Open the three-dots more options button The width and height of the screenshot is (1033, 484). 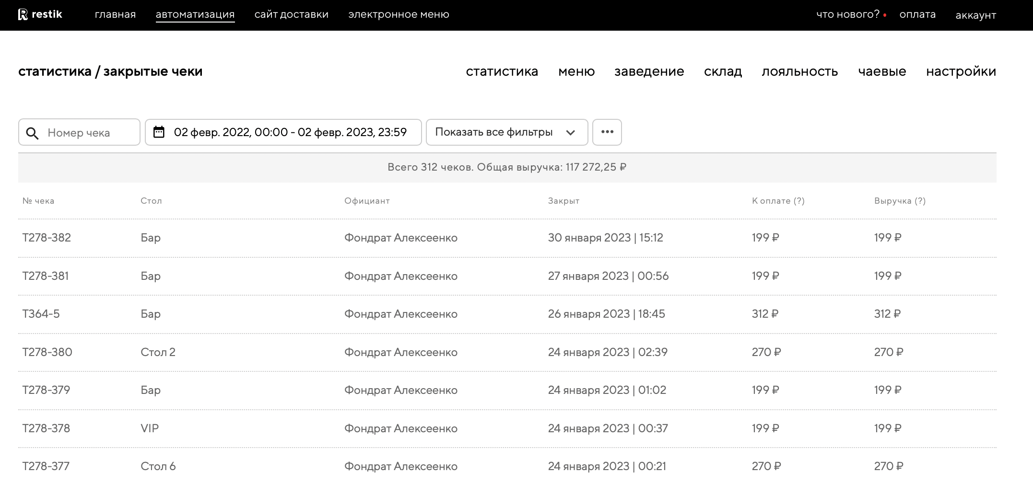607,132
